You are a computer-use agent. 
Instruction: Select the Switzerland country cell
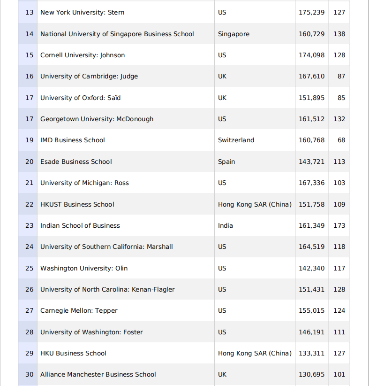point(236,140)
